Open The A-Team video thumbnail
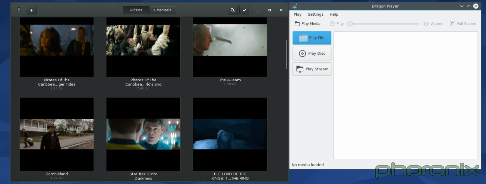The width and height of the screenshot is (486, 184). tap(230, 47)
